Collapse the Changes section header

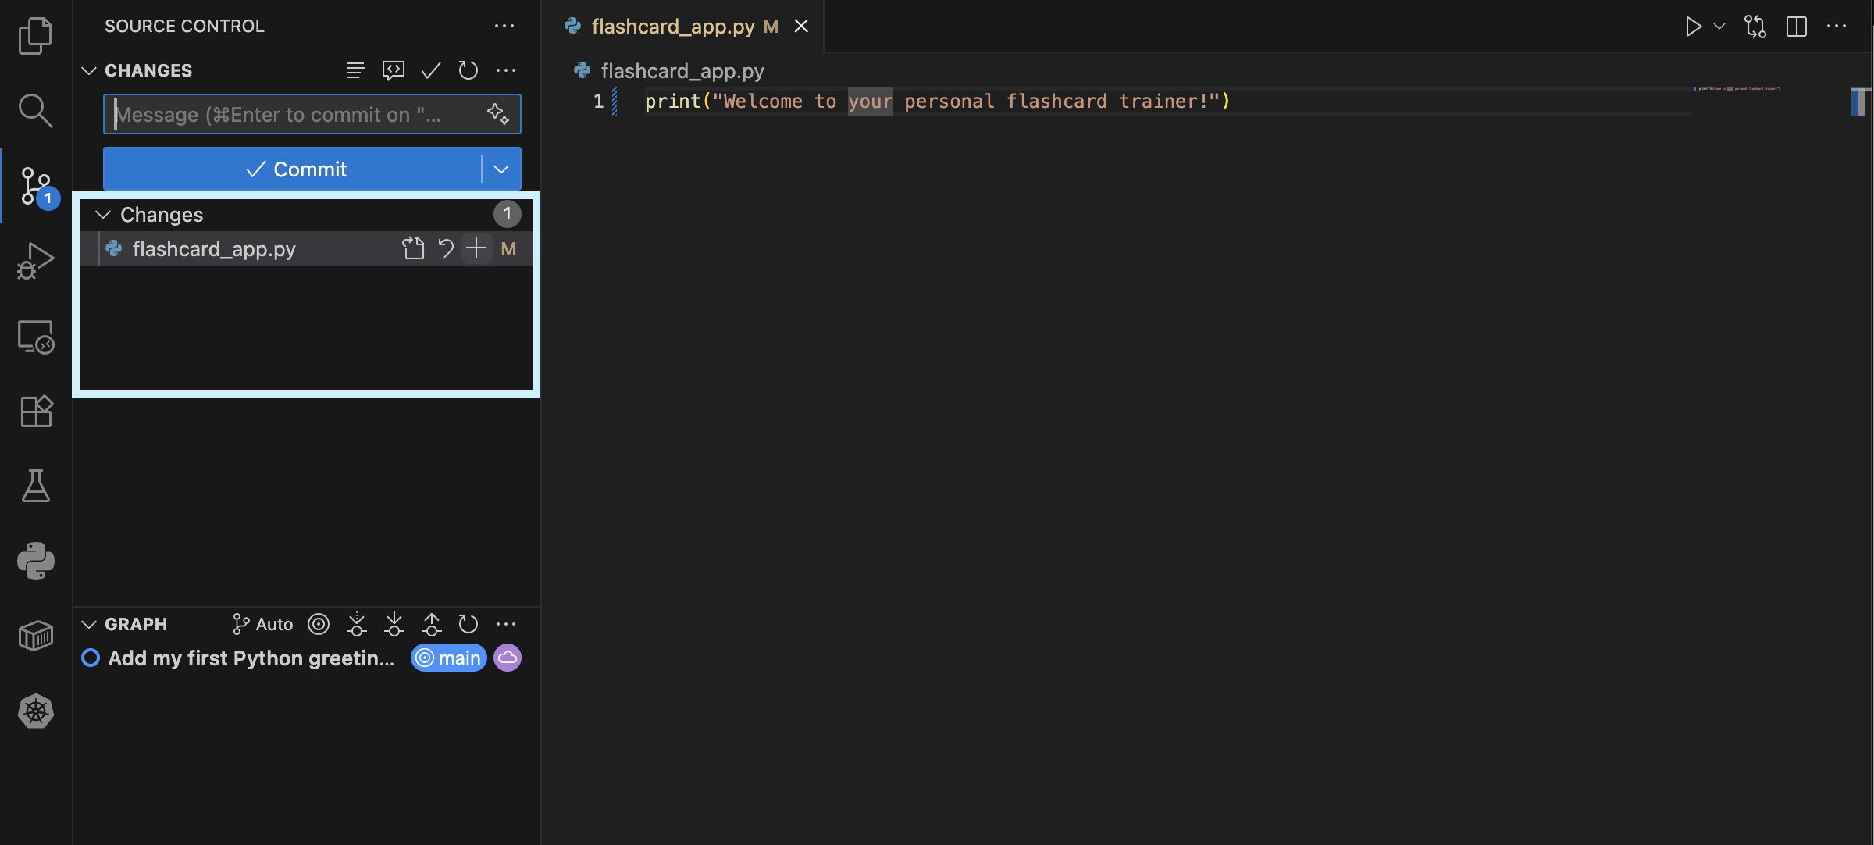(102, 214)
